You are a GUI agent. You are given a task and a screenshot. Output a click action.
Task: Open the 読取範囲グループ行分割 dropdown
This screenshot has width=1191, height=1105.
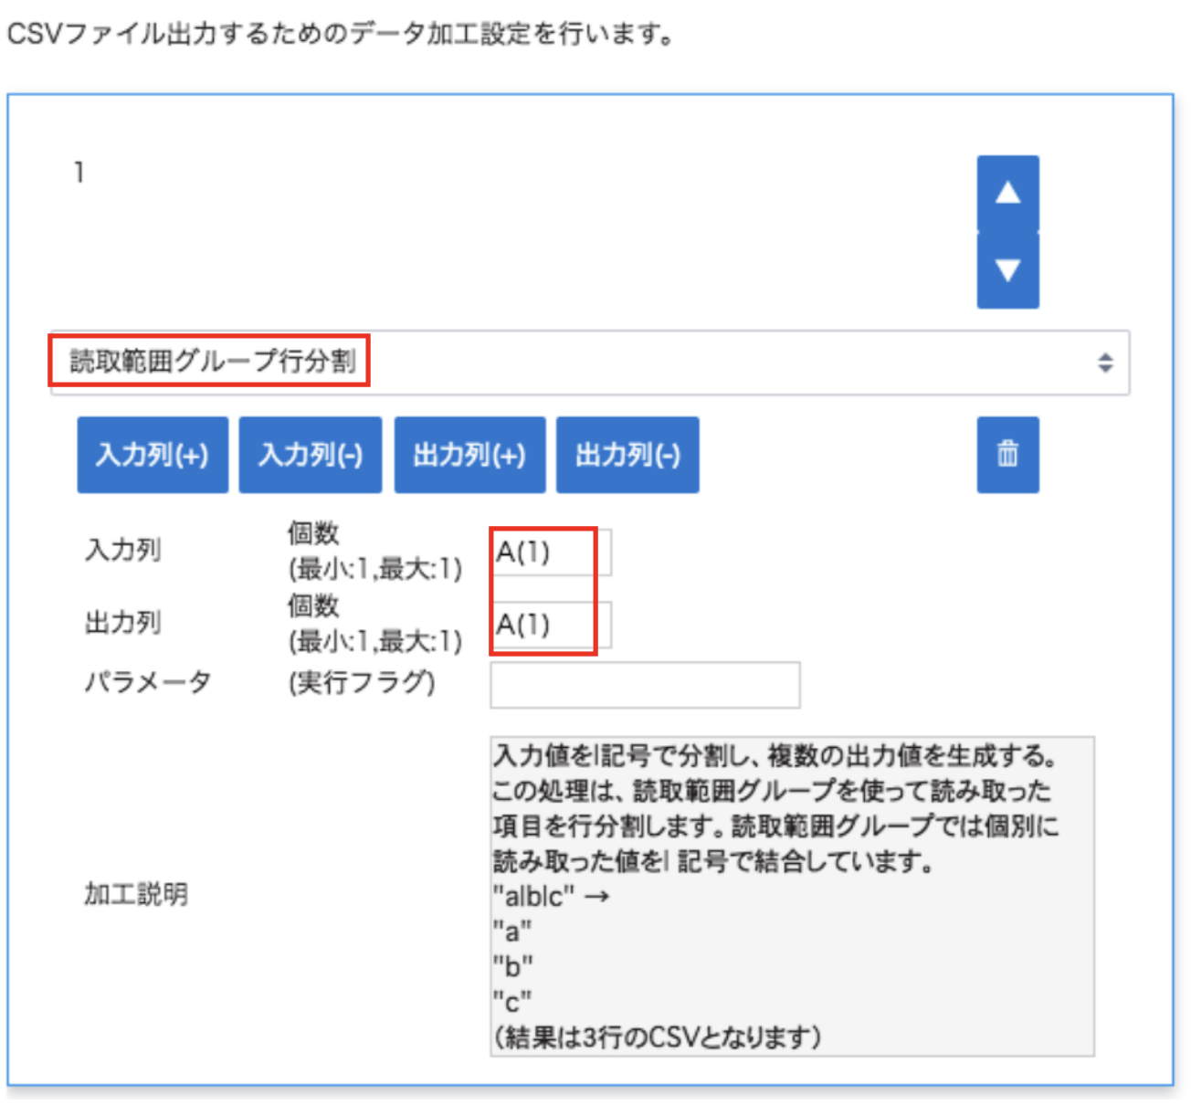[x=585, y=363]
